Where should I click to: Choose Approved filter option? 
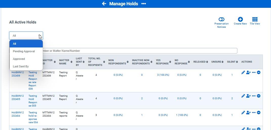pos(26,59)
